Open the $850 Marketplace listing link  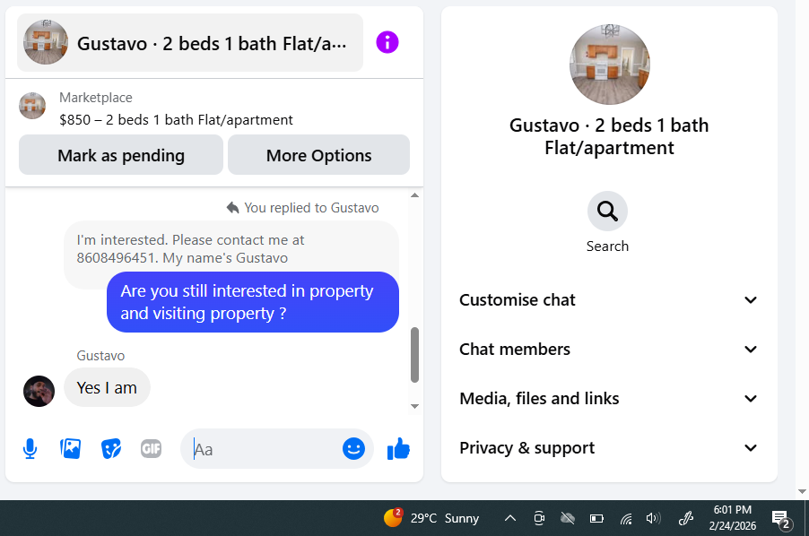(x=176, y=120)
